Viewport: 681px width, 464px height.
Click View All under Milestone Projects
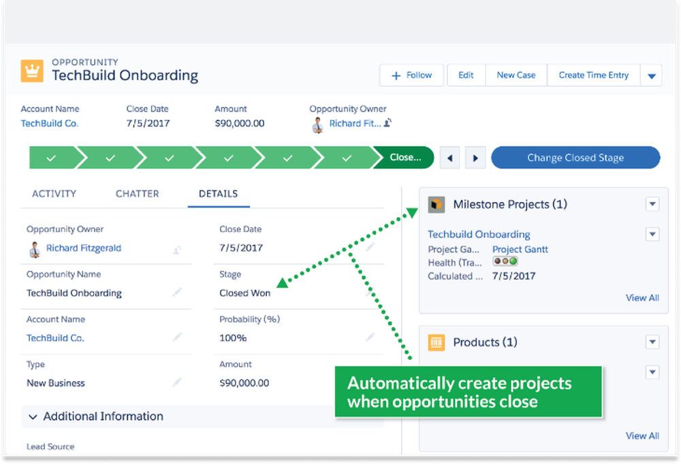coord(642,297)
